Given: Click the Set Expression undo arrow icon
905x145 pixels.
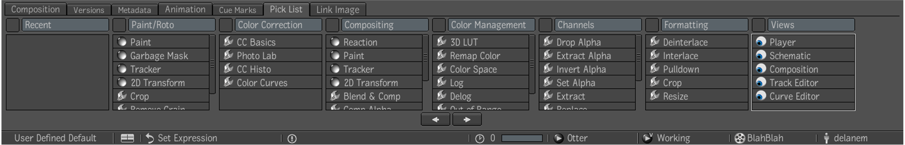Looking at the screenshot, I should point(150,138).
